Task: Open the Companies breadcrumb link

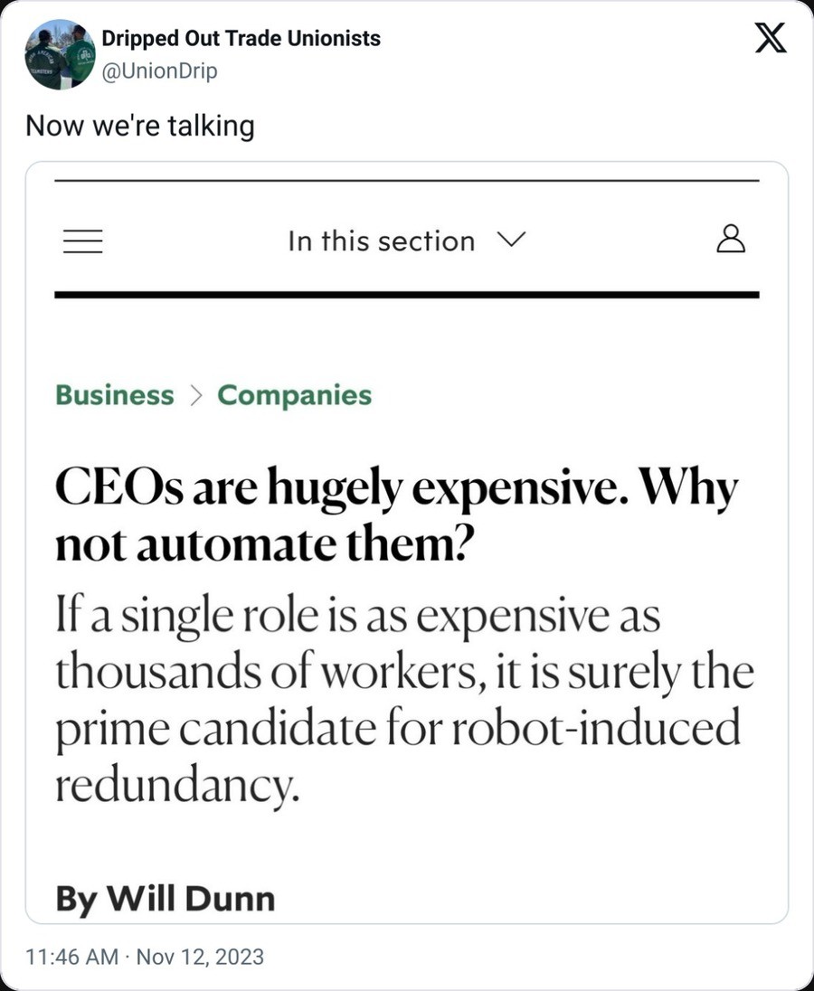Action: (x=295, y=396)
